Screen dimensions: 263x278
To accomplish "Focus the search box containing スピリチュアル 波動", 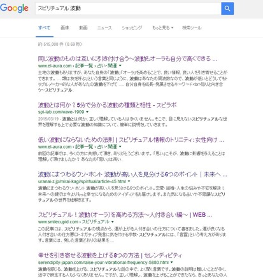I will pos(128,8).
